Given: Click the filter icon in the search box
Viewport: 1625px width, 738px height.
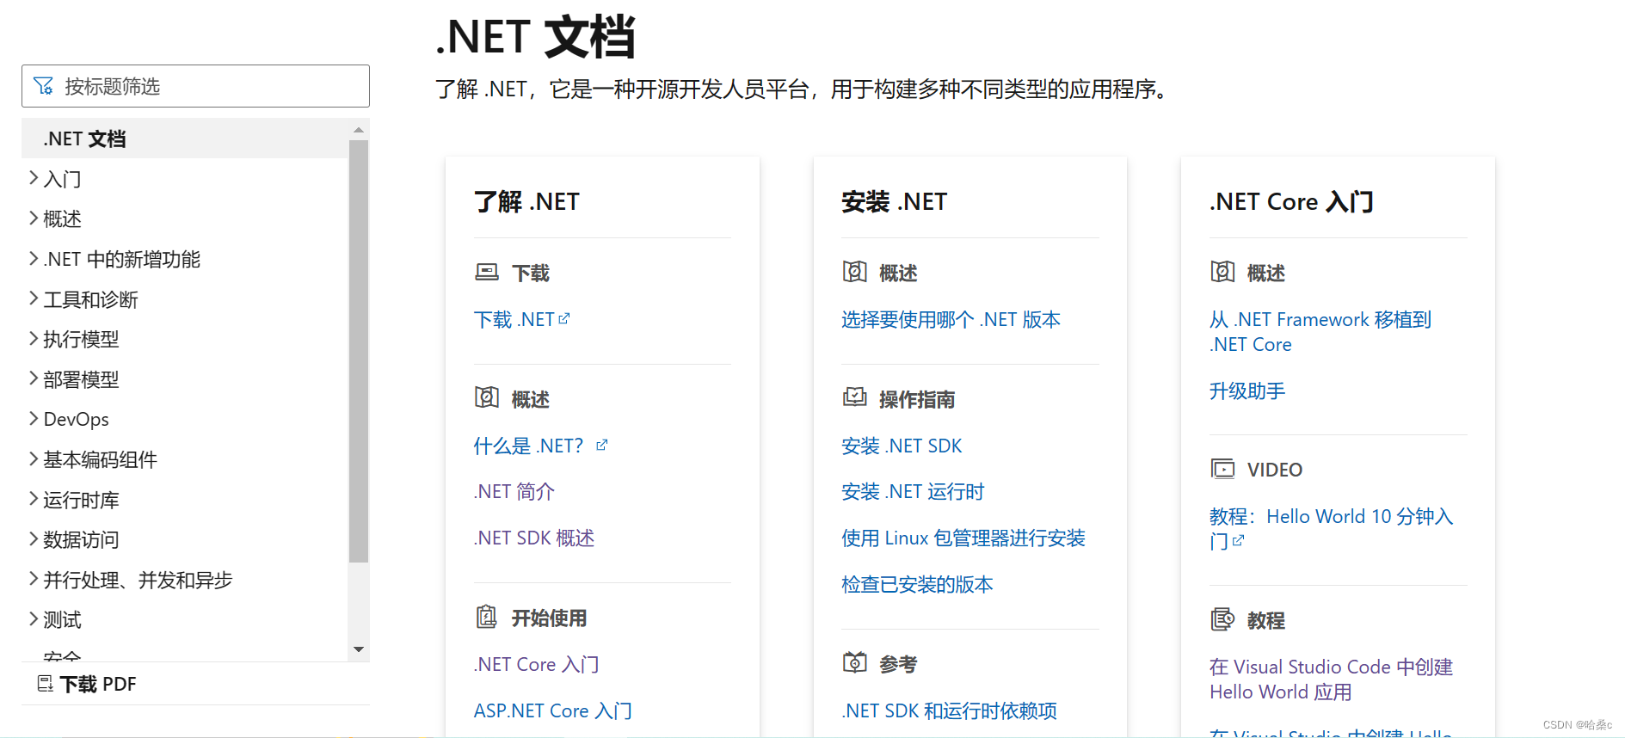Looking at the screenshot, I should (x=43, y=86).
